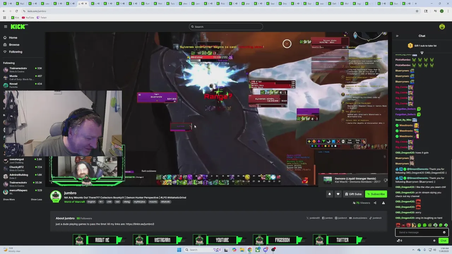
Task: Open the emote picker in message box
Action: 444,232
